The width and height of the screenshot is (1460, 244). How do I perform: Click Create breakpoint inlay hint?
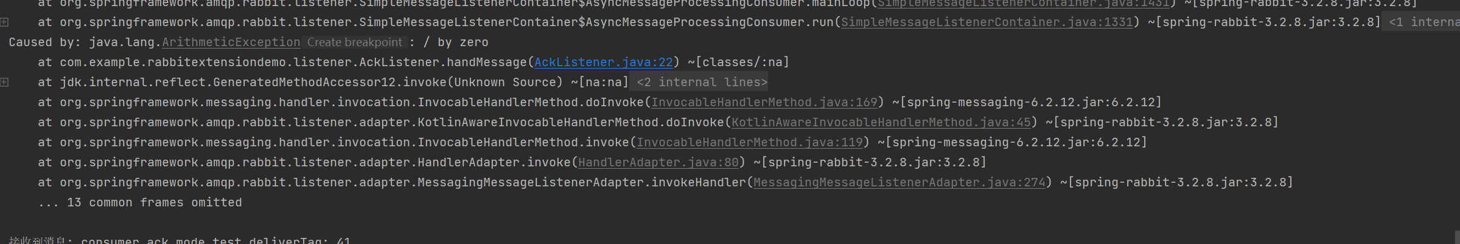pos(355,42)
